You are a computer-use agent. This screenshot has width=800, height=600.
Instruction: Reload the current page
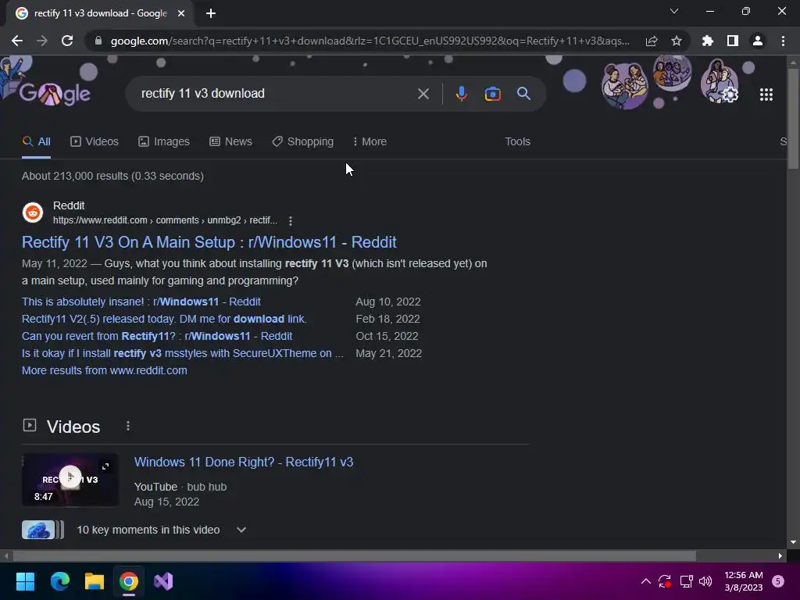tap(67, 41)
